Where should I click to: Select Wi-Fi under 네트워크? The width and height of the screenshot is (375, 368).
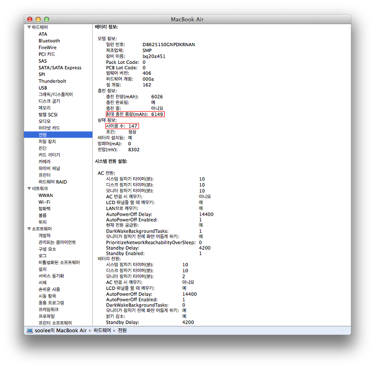click(44, 202)
